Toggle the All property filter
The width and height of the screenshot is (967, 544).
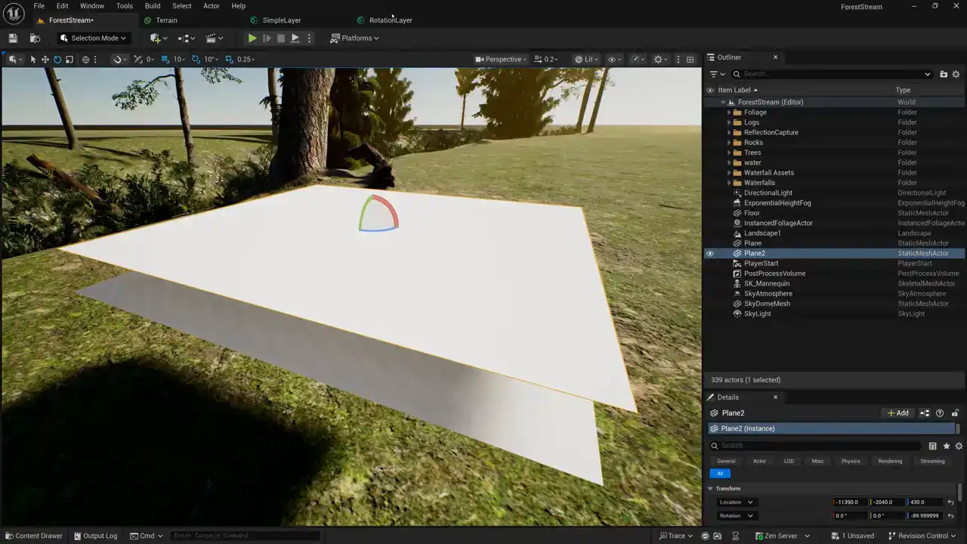[719, 474]
